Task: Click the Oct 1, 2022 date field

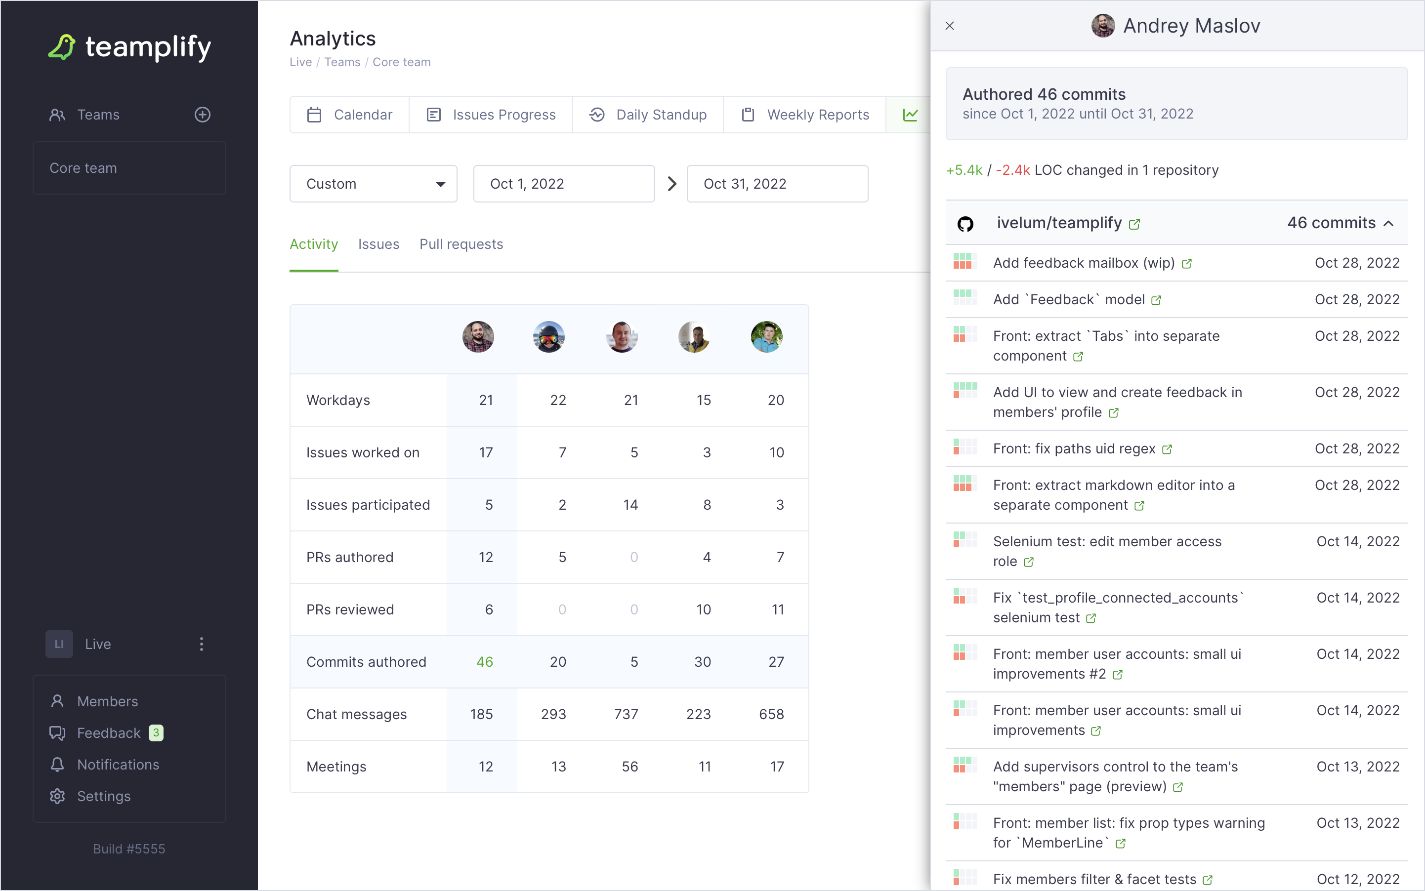Action: point(564,183)
